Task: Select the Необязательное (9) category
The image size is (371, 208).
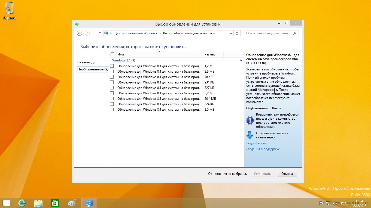Action: [93, 69]
